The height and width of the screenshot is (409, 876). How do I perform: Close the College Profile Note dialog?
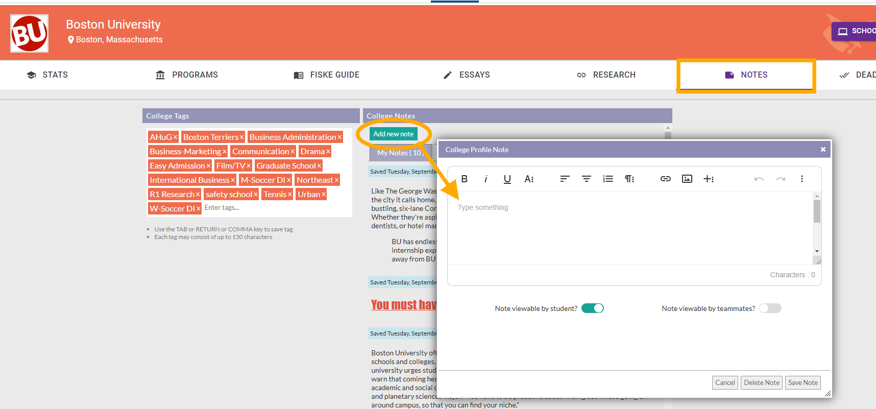[x=823, y=150]
